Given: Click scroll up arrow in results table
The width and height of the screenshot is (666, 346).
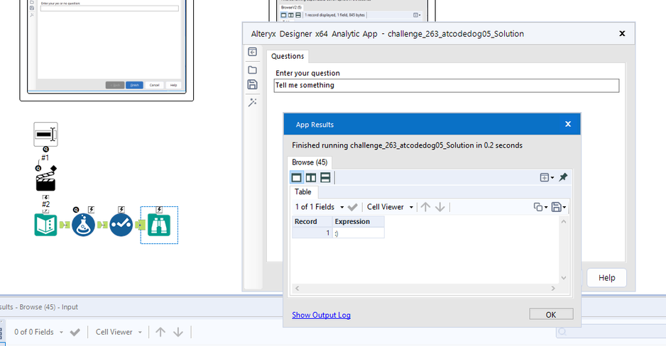Looking at the screenshot, I should (564, 221).
